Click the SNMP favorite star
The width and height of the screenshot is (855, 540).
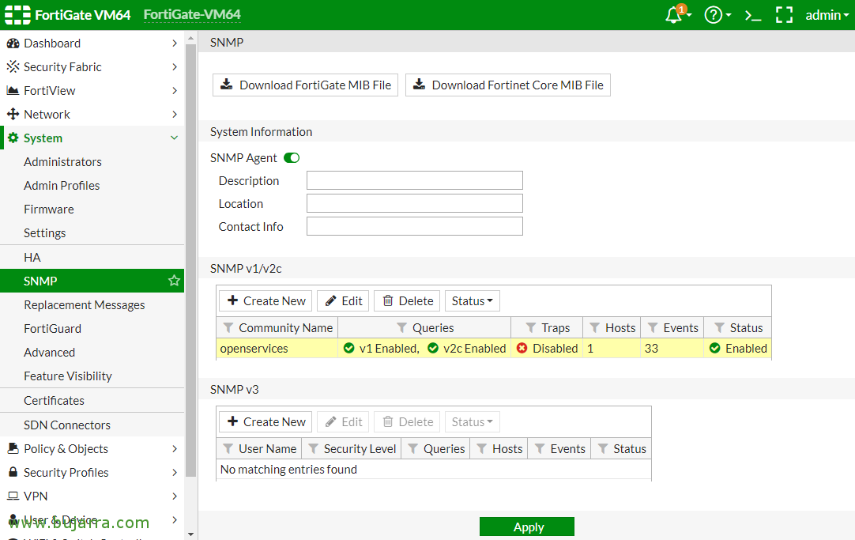pyautogui.click(x=174, y=281)
